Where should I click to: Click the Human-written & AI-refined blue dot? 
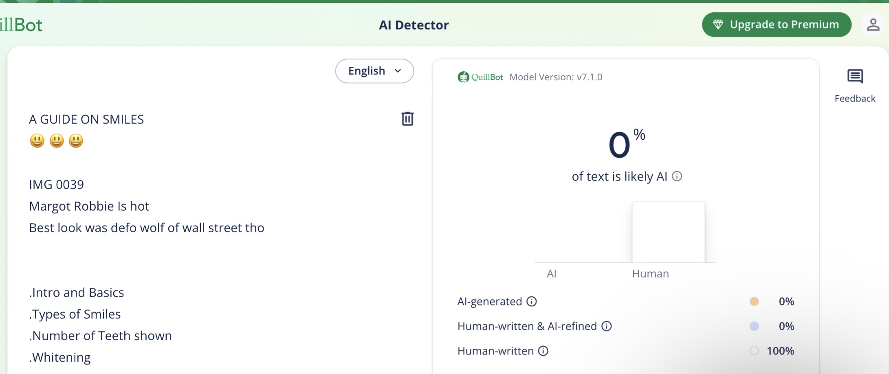coord(754,326)
